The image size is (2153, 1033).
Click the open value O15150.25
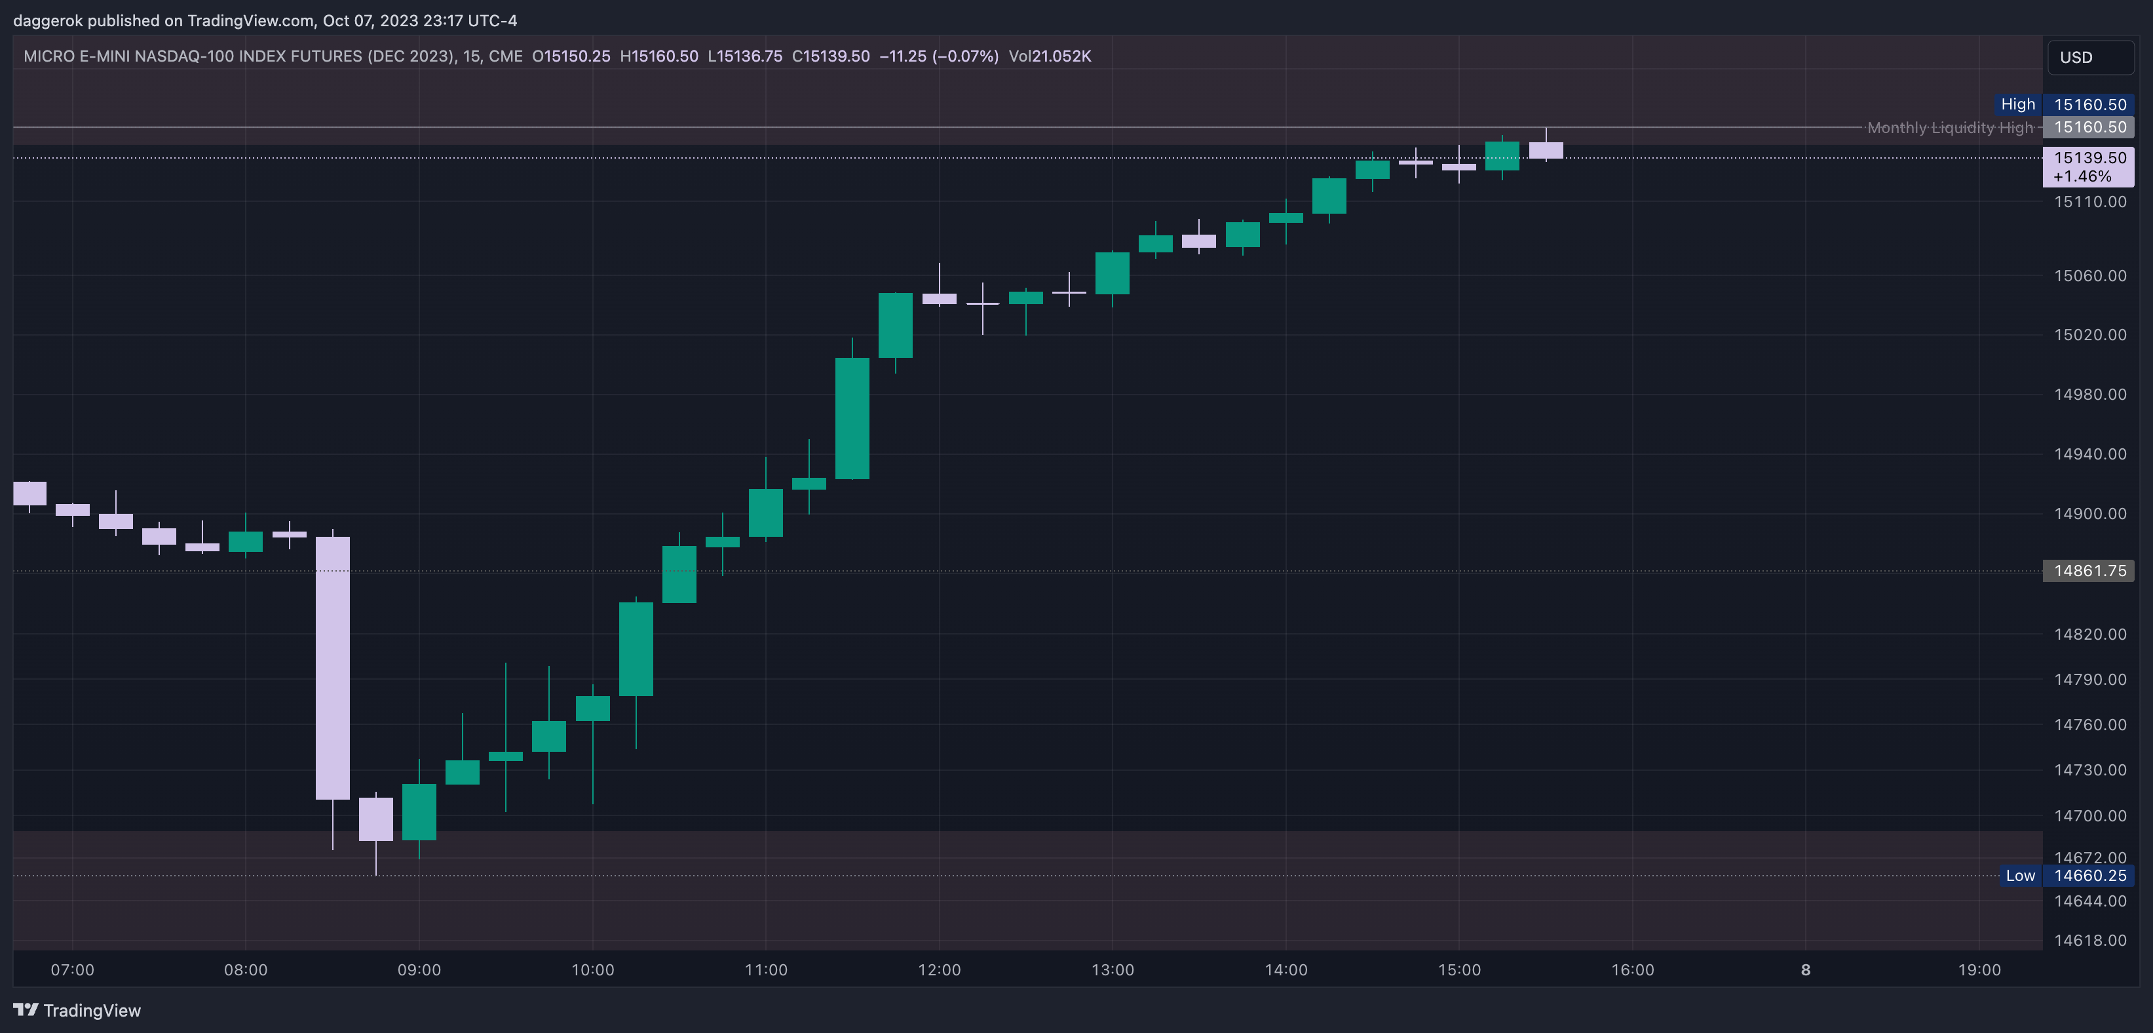[x=571, y=56]
